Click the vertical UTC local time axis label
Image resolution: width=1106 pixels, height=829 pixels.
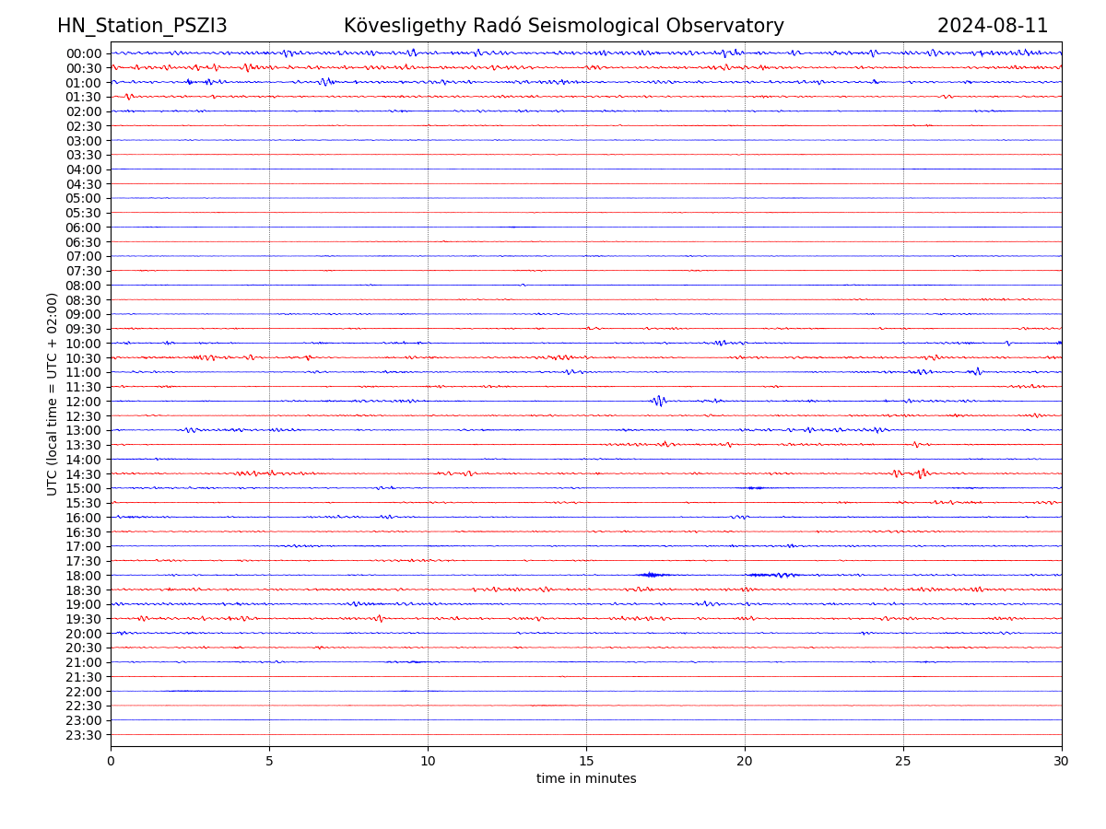tap(53, 393)
